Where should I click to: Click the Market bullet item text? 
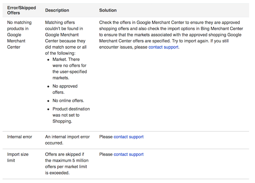(70, 68)
